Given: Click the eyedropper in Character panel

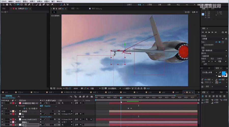Looking at the screenshot, I should [x=220, y=73].
